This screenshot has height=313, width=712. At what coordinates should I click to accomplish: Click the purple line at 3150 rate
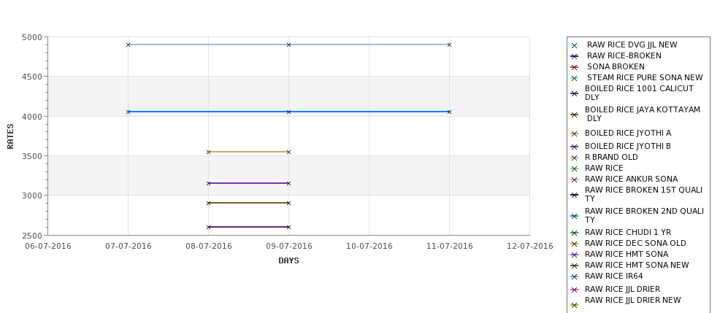(248, 183)
